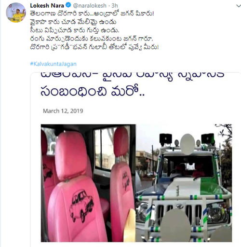This screenshot has width=241, height=247.
Task: Expand the tweet options chevron
Action: [239, 6]
